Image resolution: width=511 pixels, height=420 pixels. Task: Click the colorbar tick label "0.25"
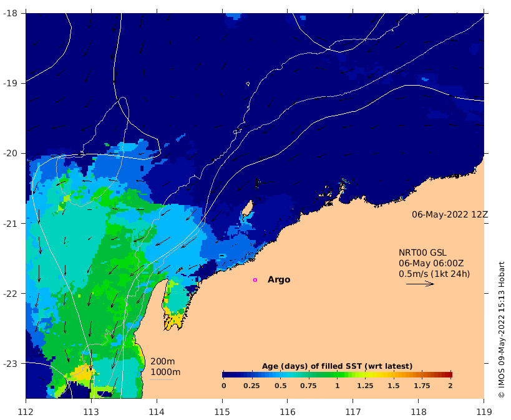(x=251, y=386)
